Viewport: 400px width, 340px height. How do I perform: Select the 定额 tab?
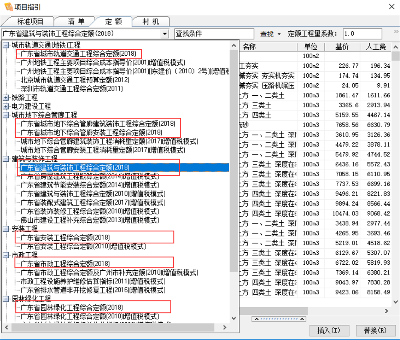click(113, 22)
